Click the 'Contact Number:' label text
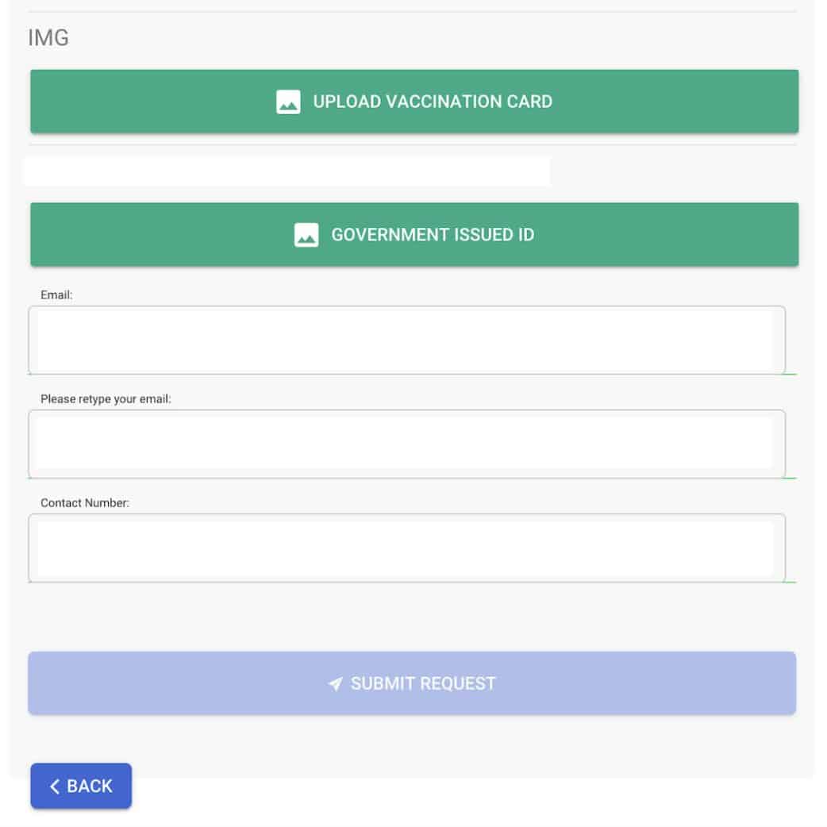This screenshot has height=827, width=827. 84,502
